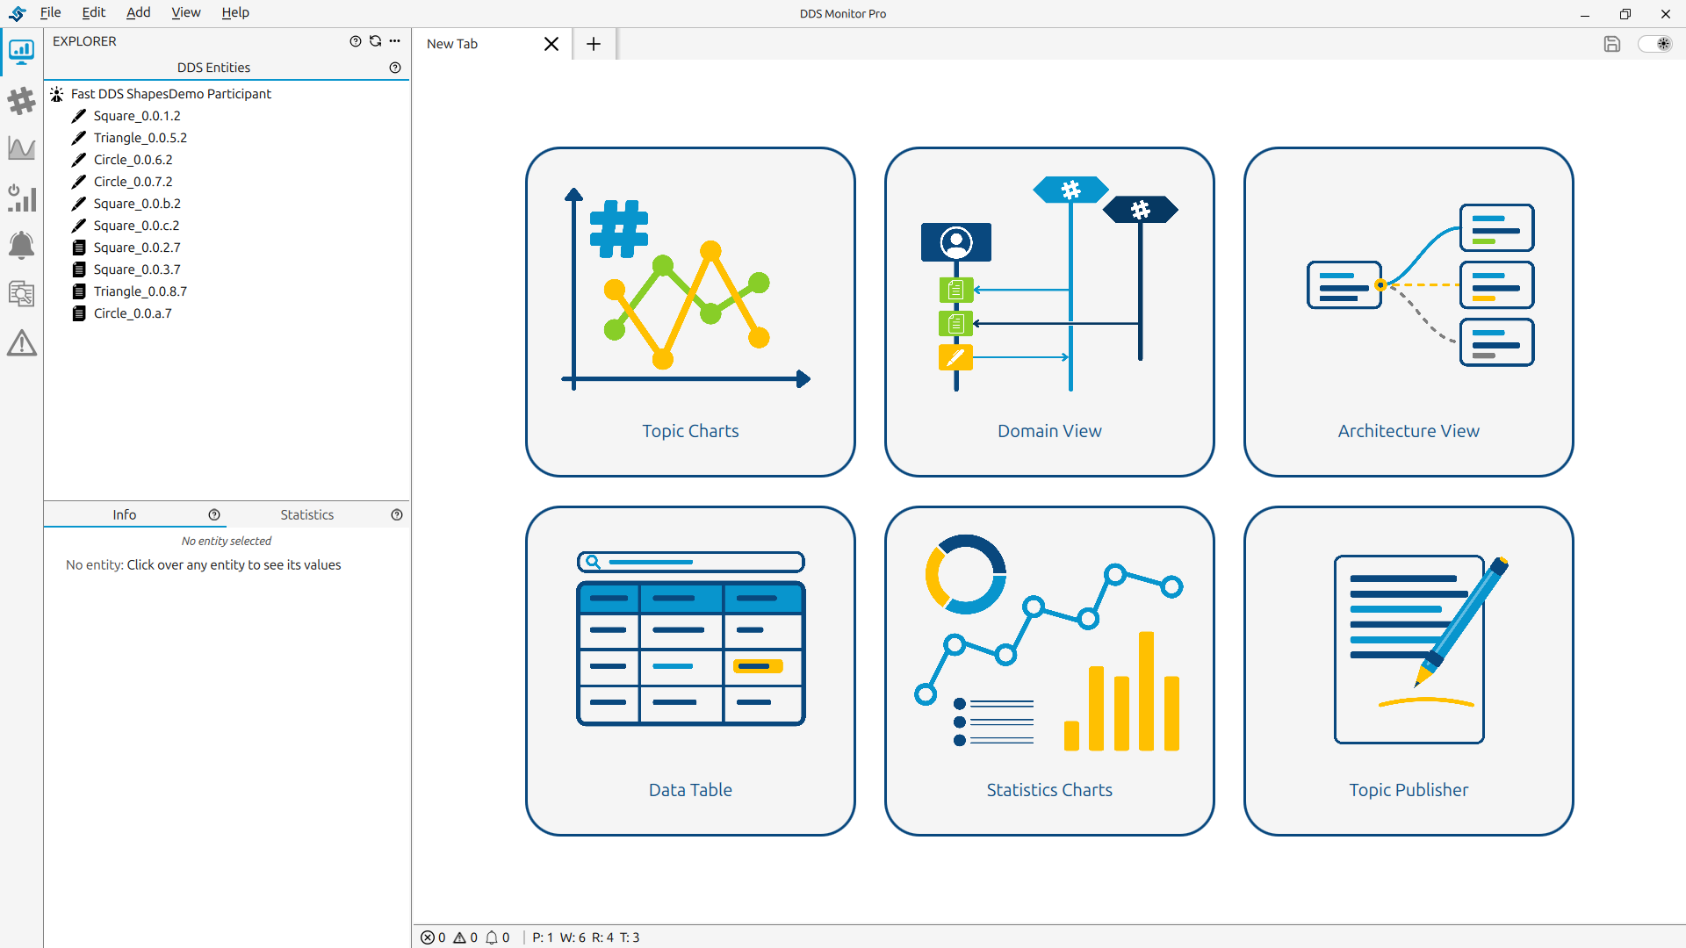The image size is (1686, 948).
Task: Open the bar statistics sidebar icon
Action: tap(21, 197)
